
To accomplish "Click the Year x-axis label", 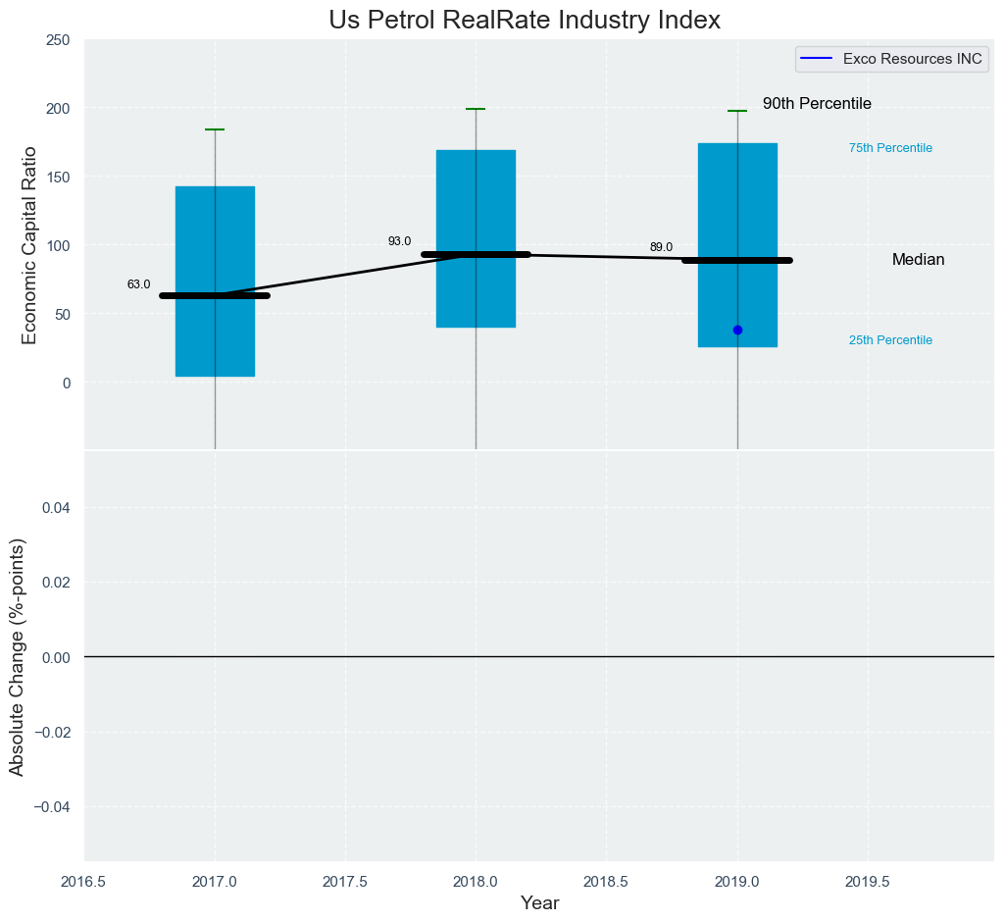I will (x=539, y=903).
